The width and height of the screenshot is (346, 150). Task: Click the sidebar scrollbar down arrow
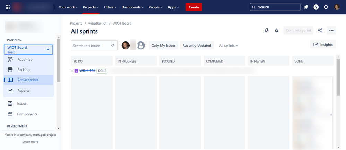click(59, 128)
